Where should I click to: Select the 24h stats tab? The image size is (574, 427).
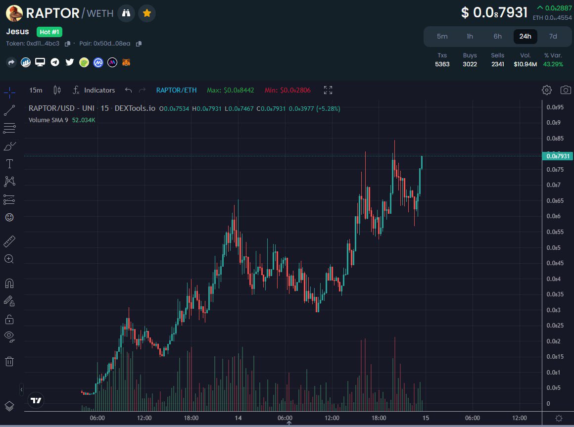[525, 36]
